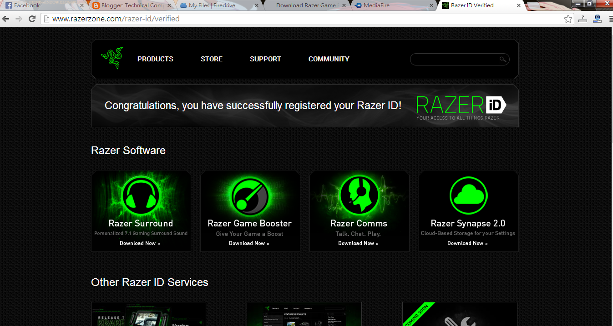Click Download Now under Razer Game Booster
The image size is (613, 326).
click(x=249, y=243)
